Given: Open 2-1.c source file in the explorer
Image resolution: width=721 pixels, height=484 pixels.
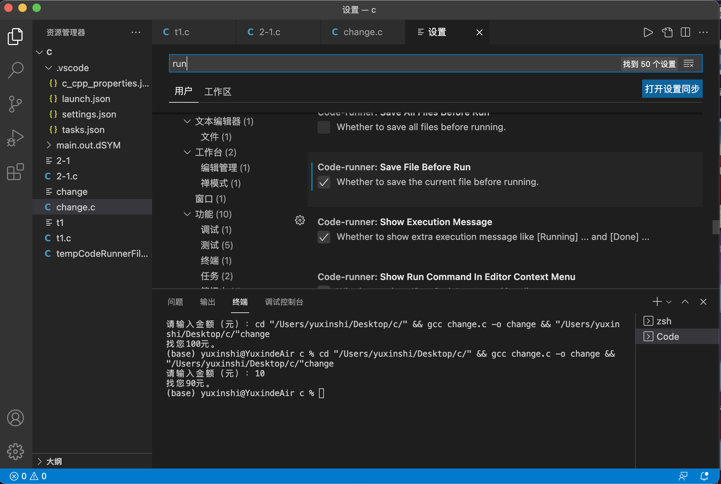Looking at the screenshot, I should [92, 176].
